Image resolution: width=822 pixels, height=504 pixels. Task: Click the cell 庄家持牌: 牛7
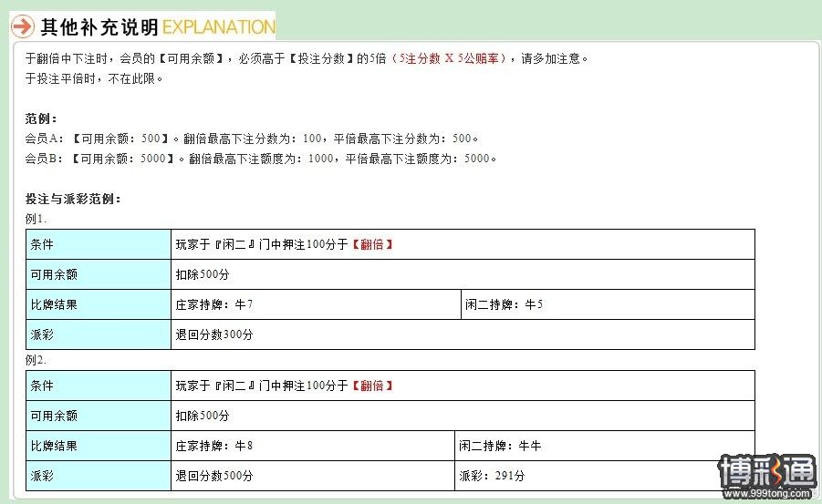(316, 304)
